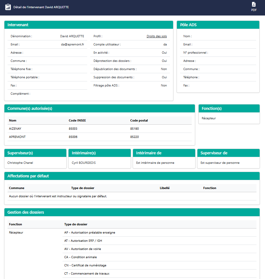This screenshot has height=279, width=265.
Task: Click interim name Cyril BOURGEOIS
Action: (84, 163)
